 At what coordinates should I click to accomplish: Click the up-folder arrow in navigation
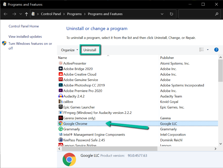pos(26,14)
